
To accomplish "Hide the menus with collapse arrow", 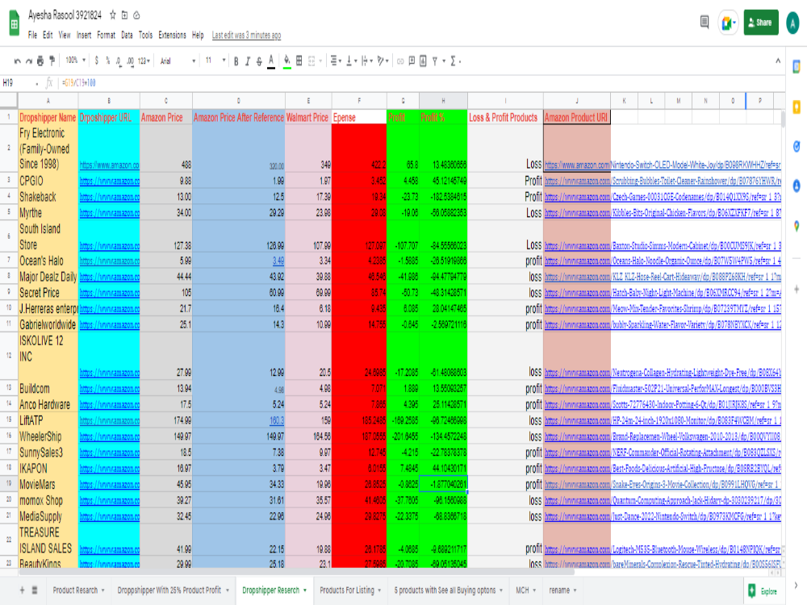I will [x=778, y=60].
